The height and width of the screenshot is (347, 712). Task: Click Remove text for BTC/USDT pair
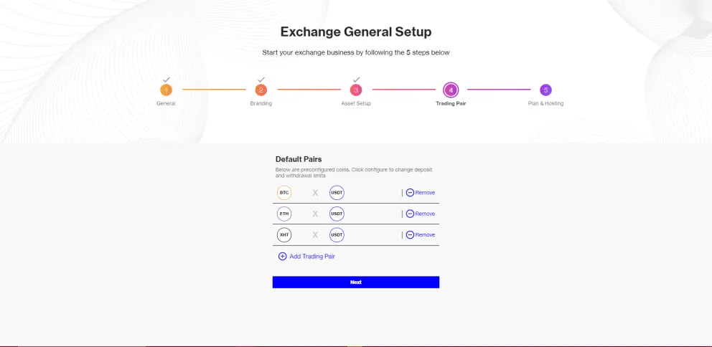coord(425,193)
